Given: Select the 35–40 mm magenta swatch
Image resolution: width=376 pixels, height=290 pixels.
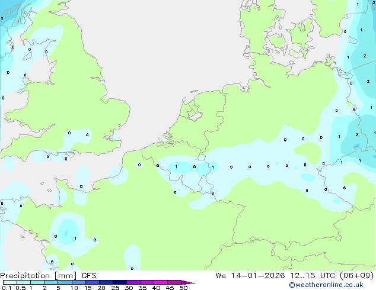Looking at the screenshot, I should pyautogui.click(x=146, y=282).
